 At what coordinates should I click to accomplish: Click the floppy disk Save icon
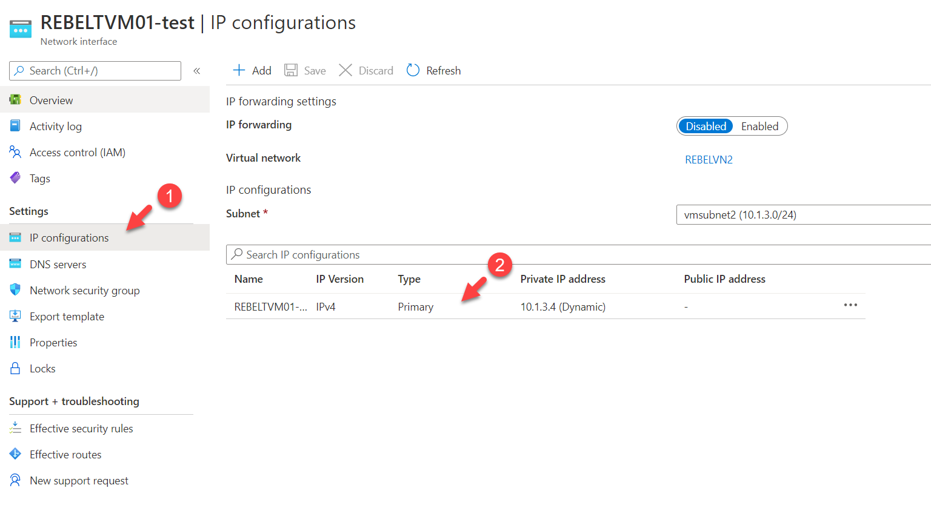(x=291, y=70)
